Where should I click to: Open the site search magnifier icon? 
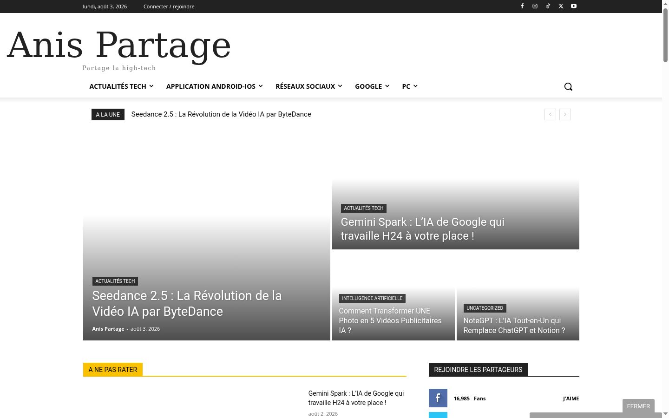pyautogui.click(x=568, y=86)
